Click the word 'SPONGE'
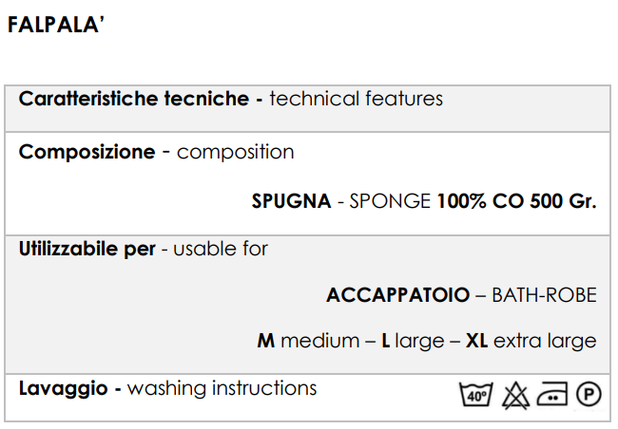The width and height of the screenshot is (618, 429). click(x=390, y=201)
